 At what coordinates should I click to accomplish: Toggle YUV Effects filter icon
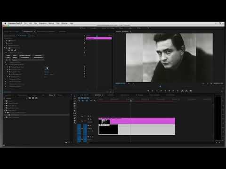tap(36, 98)
